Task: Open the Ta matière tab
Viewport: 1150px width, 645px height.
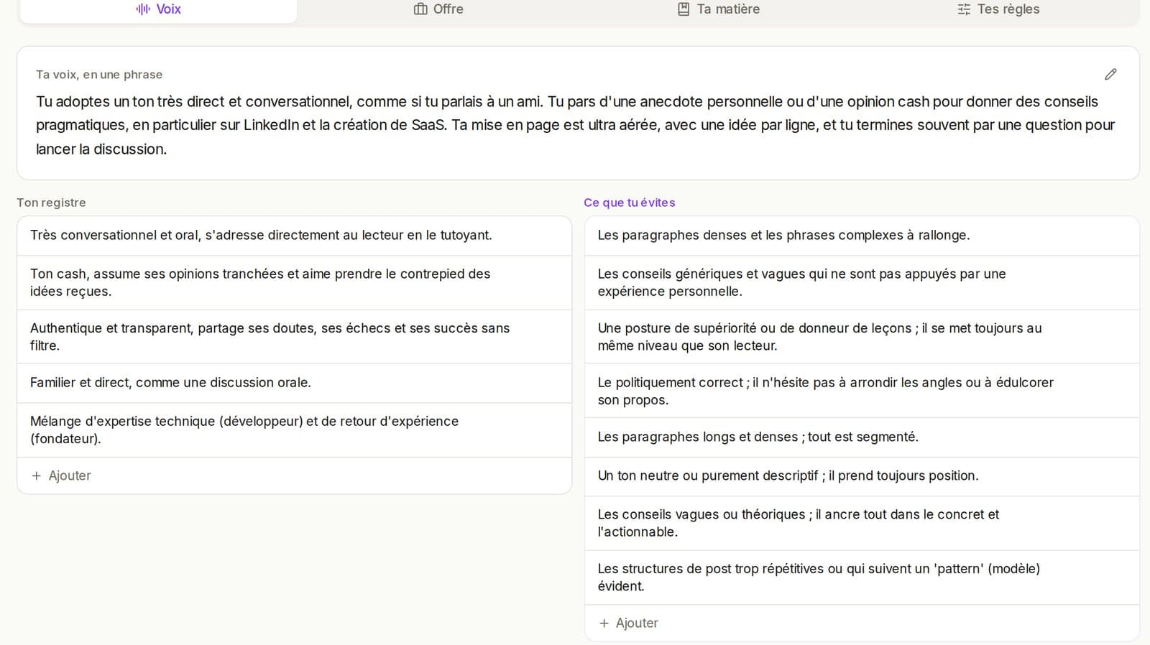Action: 719,9
